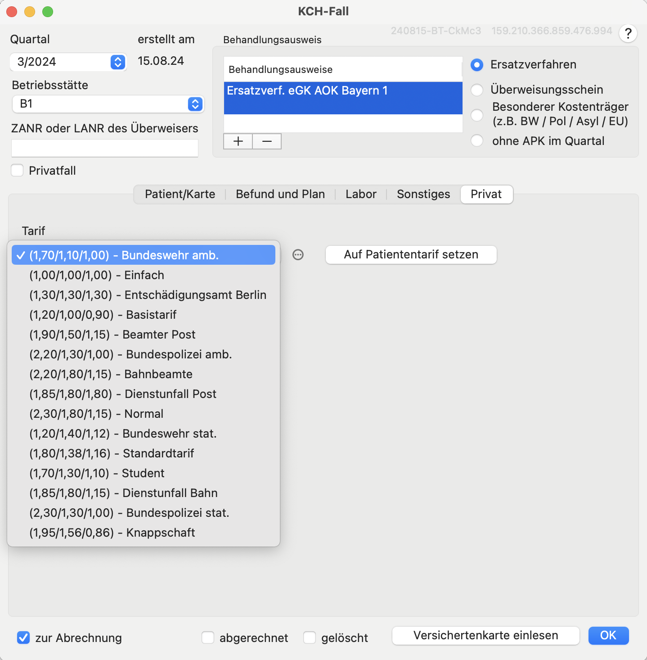The height and width of the screenshot is (660, 647).
Task: Close the KCH-Fall window
Action: coord(12,12)
